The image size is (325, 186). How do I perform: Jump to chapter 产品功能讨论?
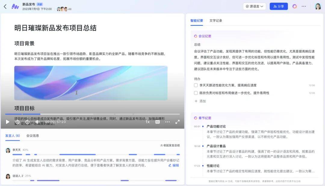[216, 127]
